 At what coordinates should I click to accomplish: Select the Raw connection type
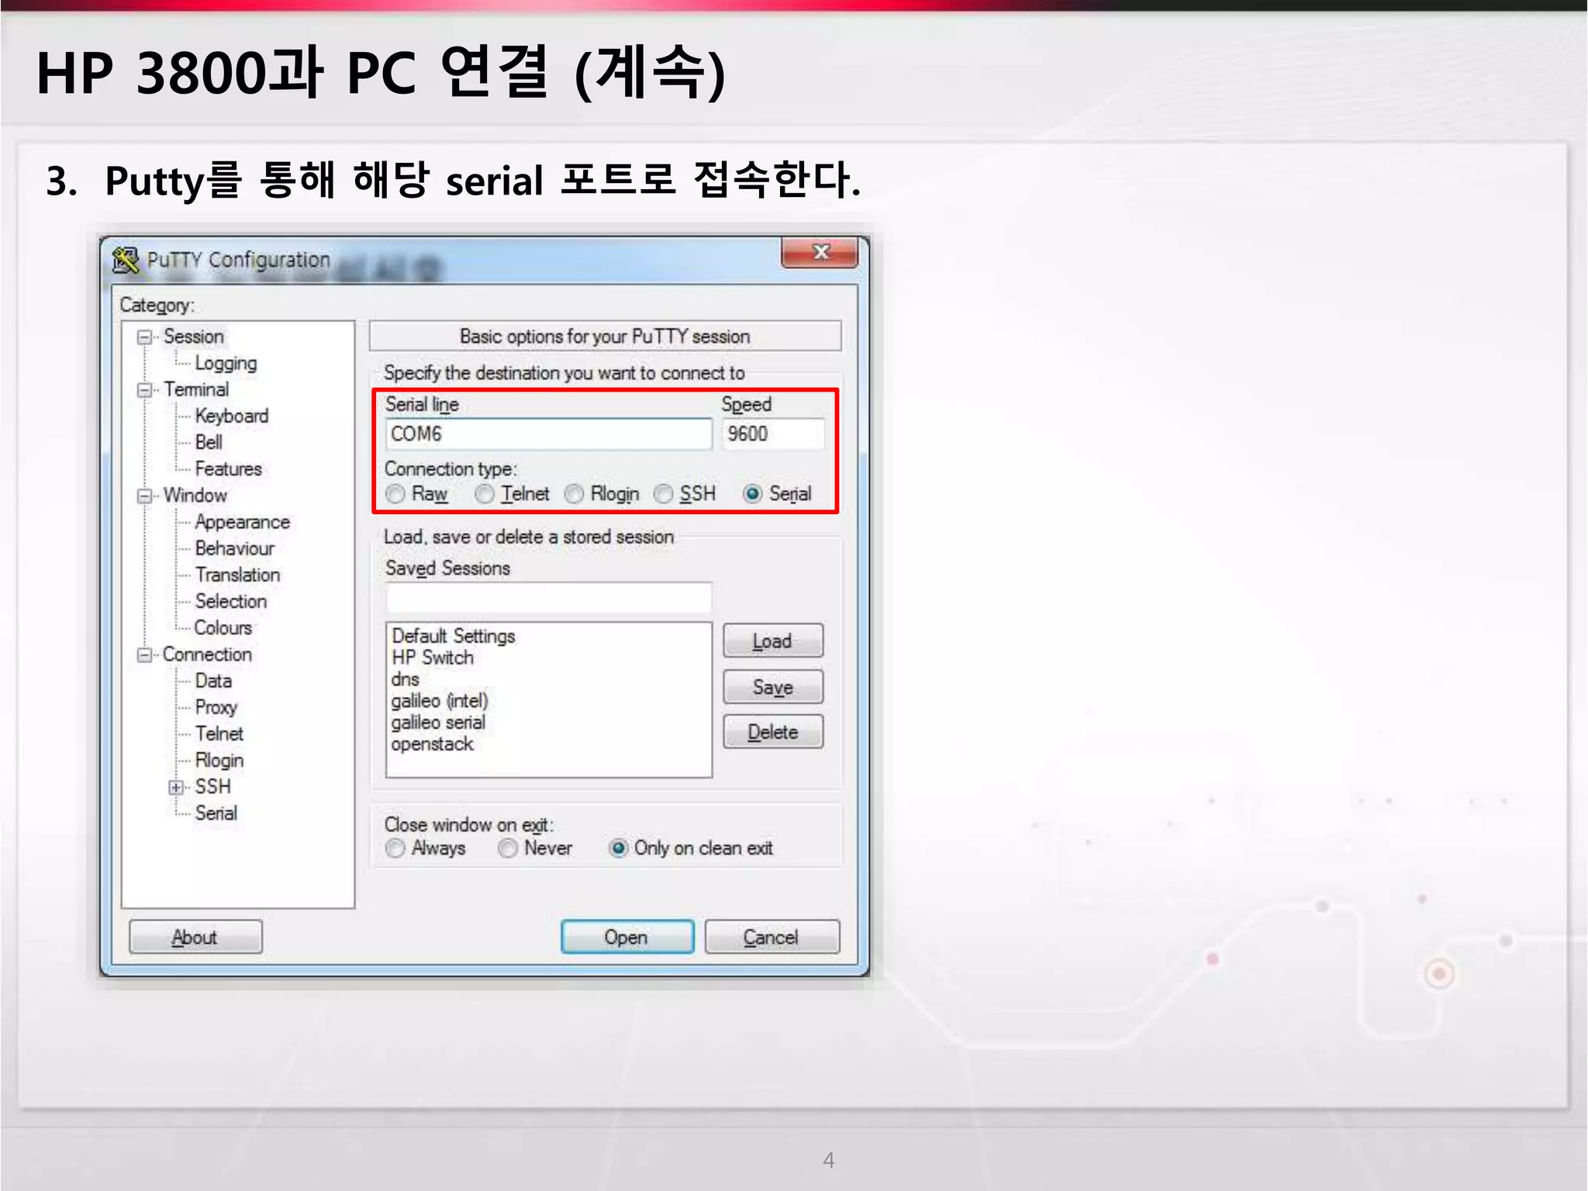coord(395,494)
